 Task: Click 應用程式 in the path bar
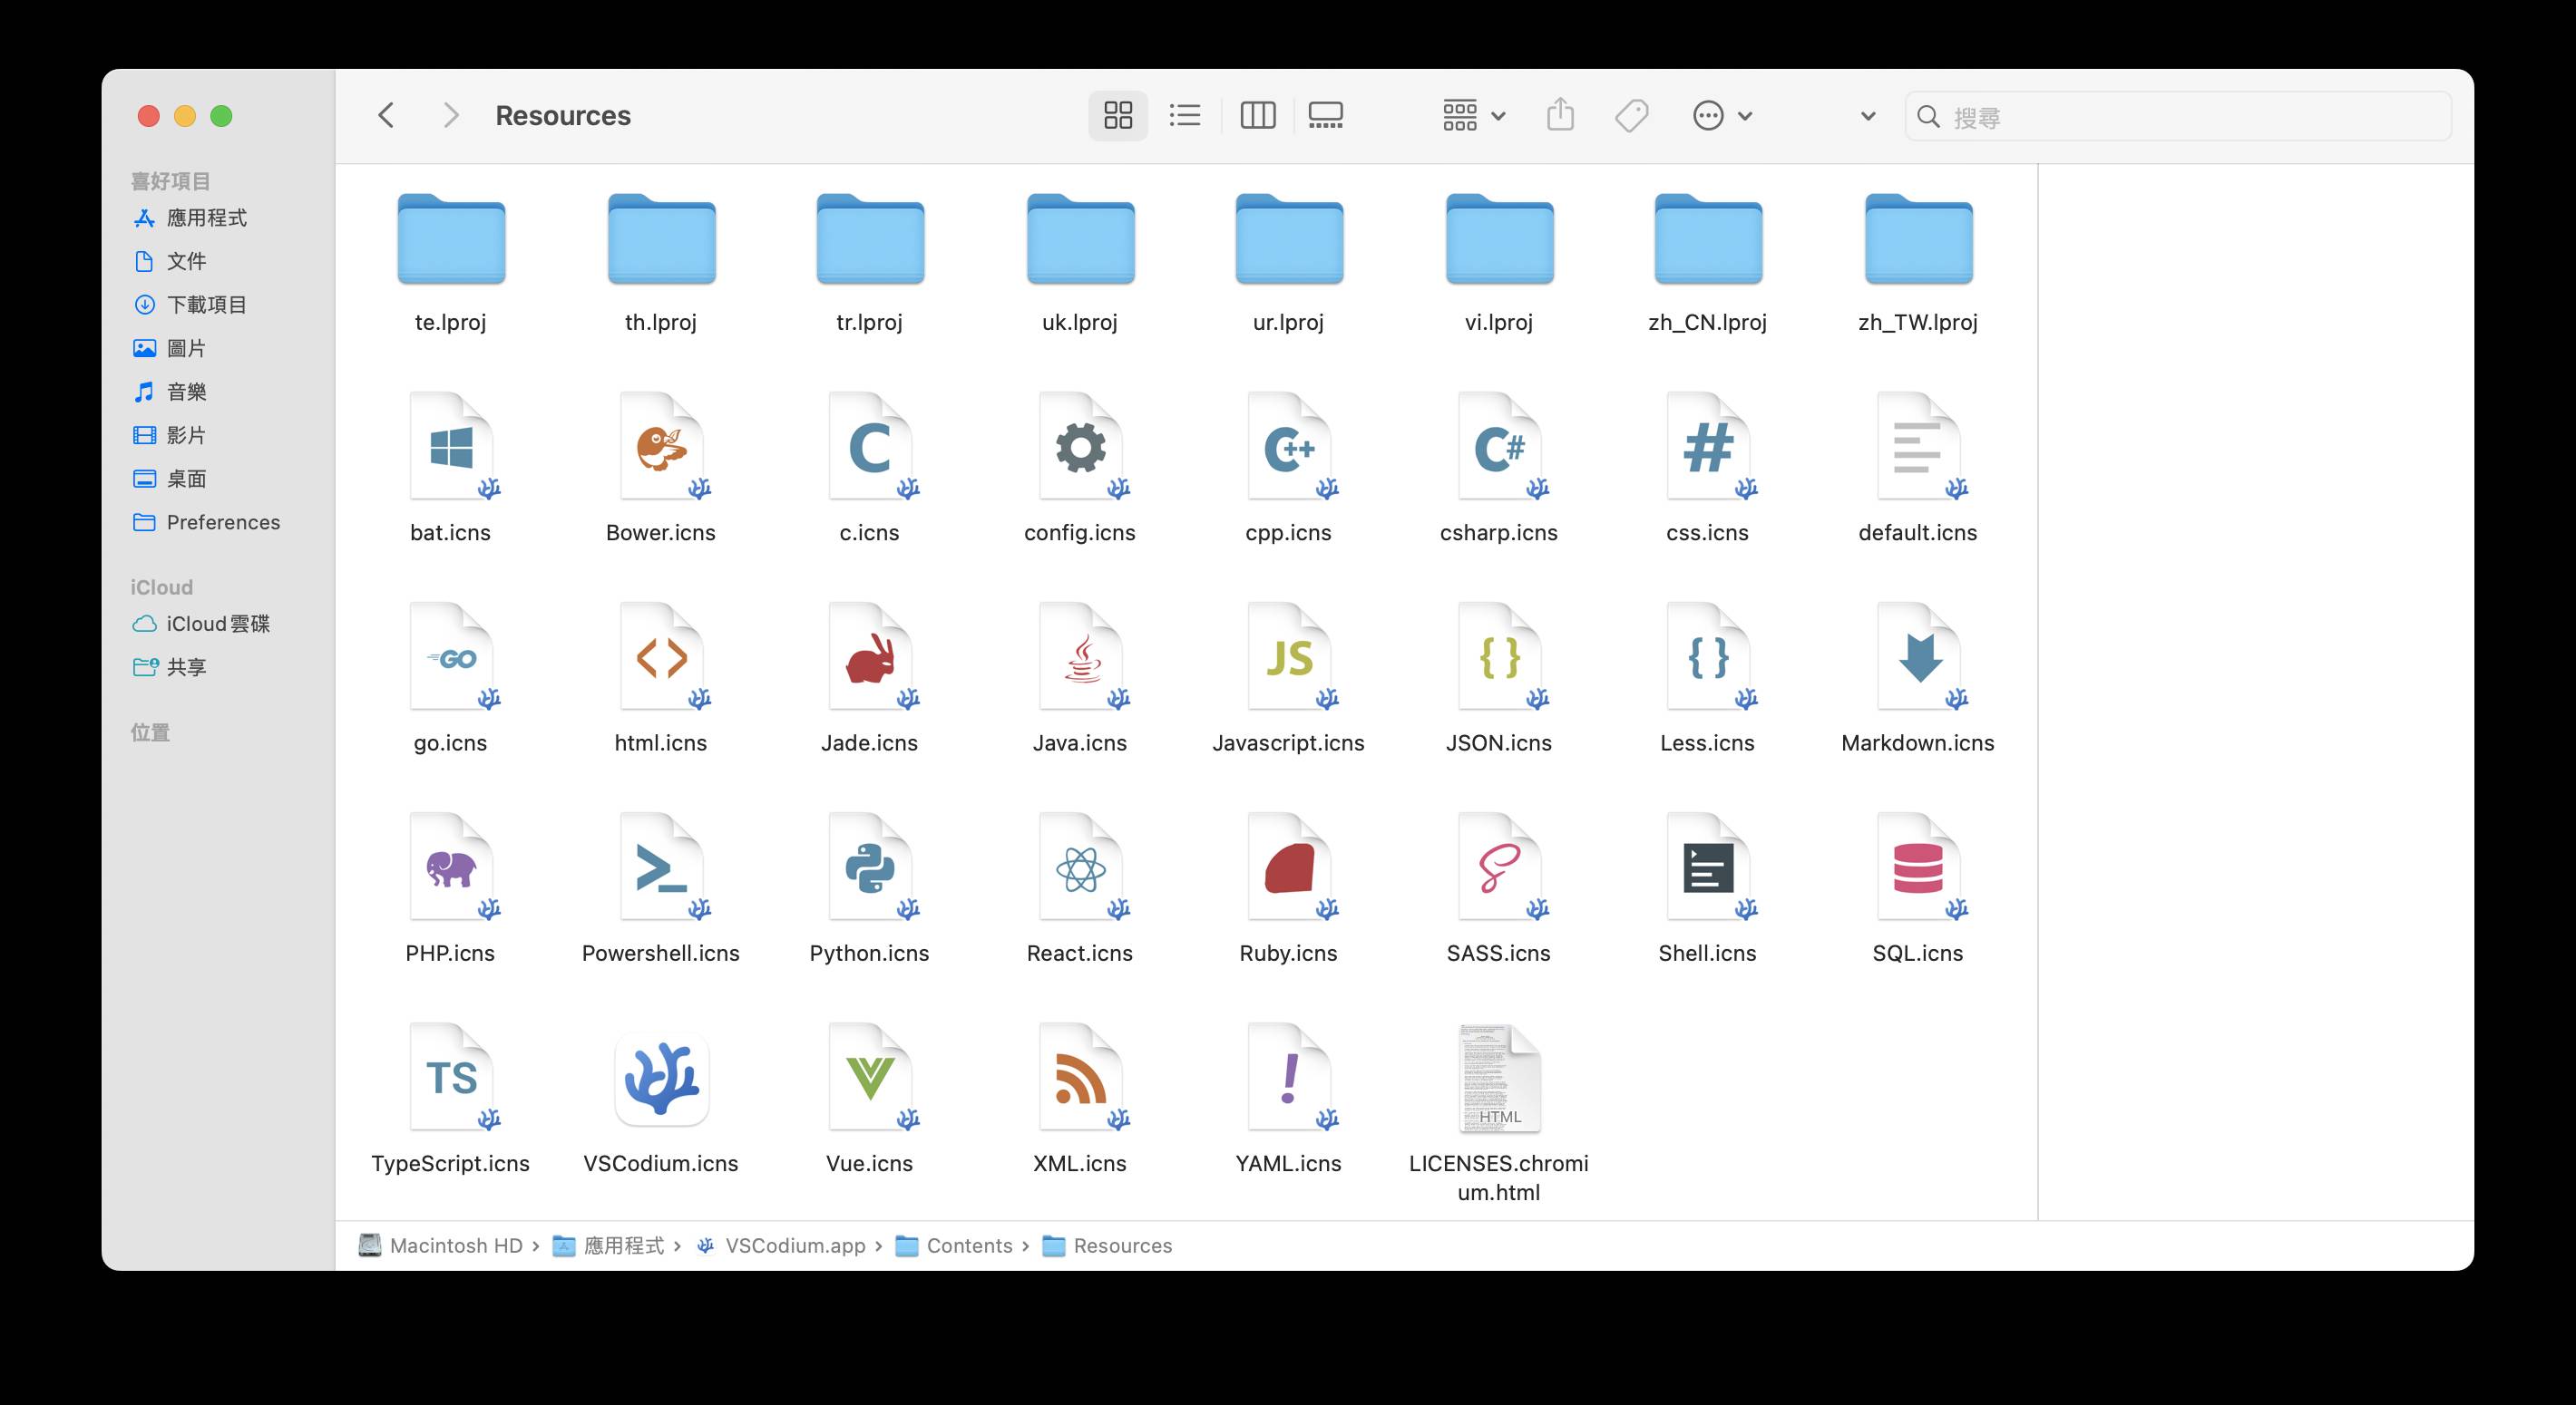pyautogui.click(x=608, y=1245)
